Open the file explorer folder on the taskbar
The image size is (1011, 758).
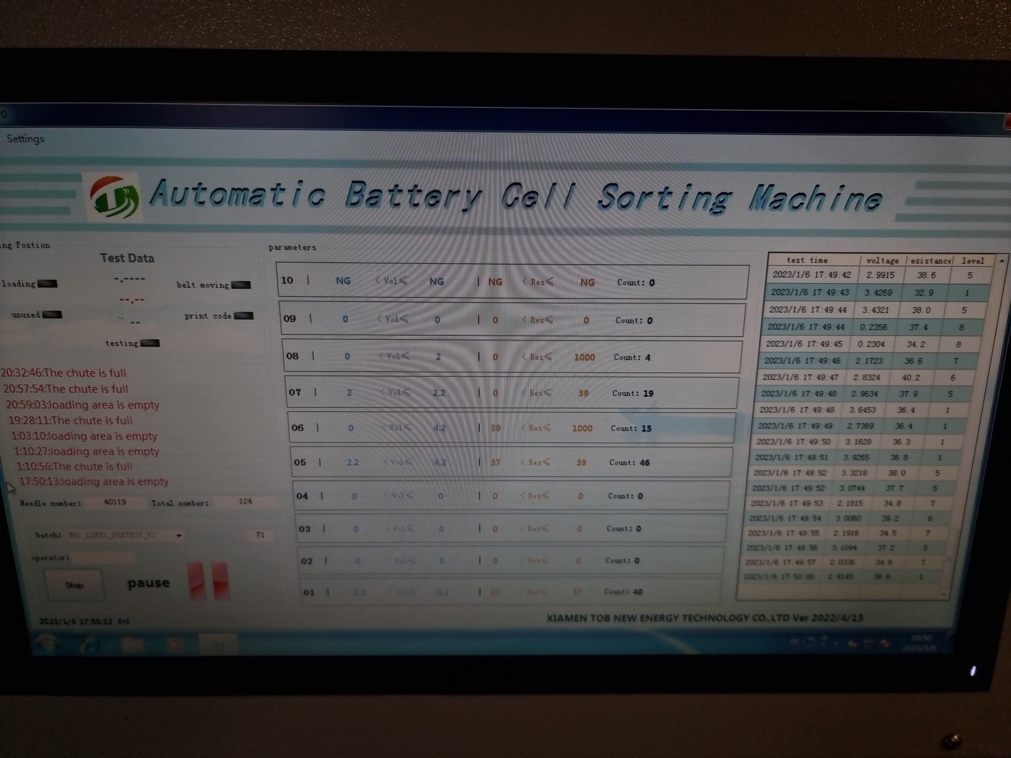134,644
